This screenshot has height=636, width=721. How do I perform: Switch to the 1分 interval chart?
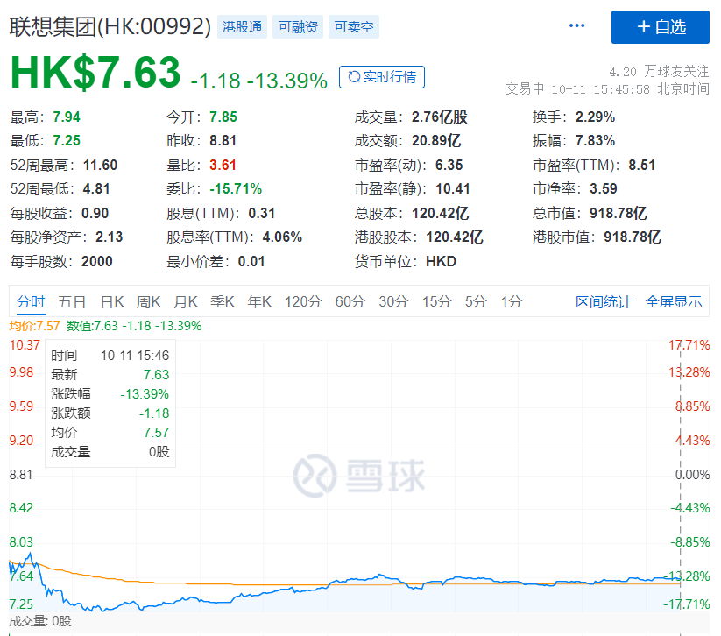point(511,302)
